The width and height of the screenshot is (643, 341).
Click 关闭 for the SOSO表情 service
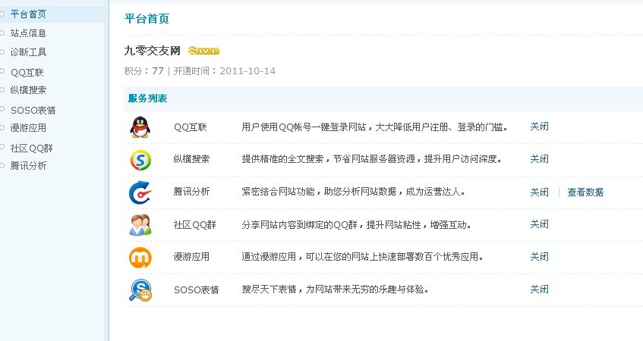(539, 289)
